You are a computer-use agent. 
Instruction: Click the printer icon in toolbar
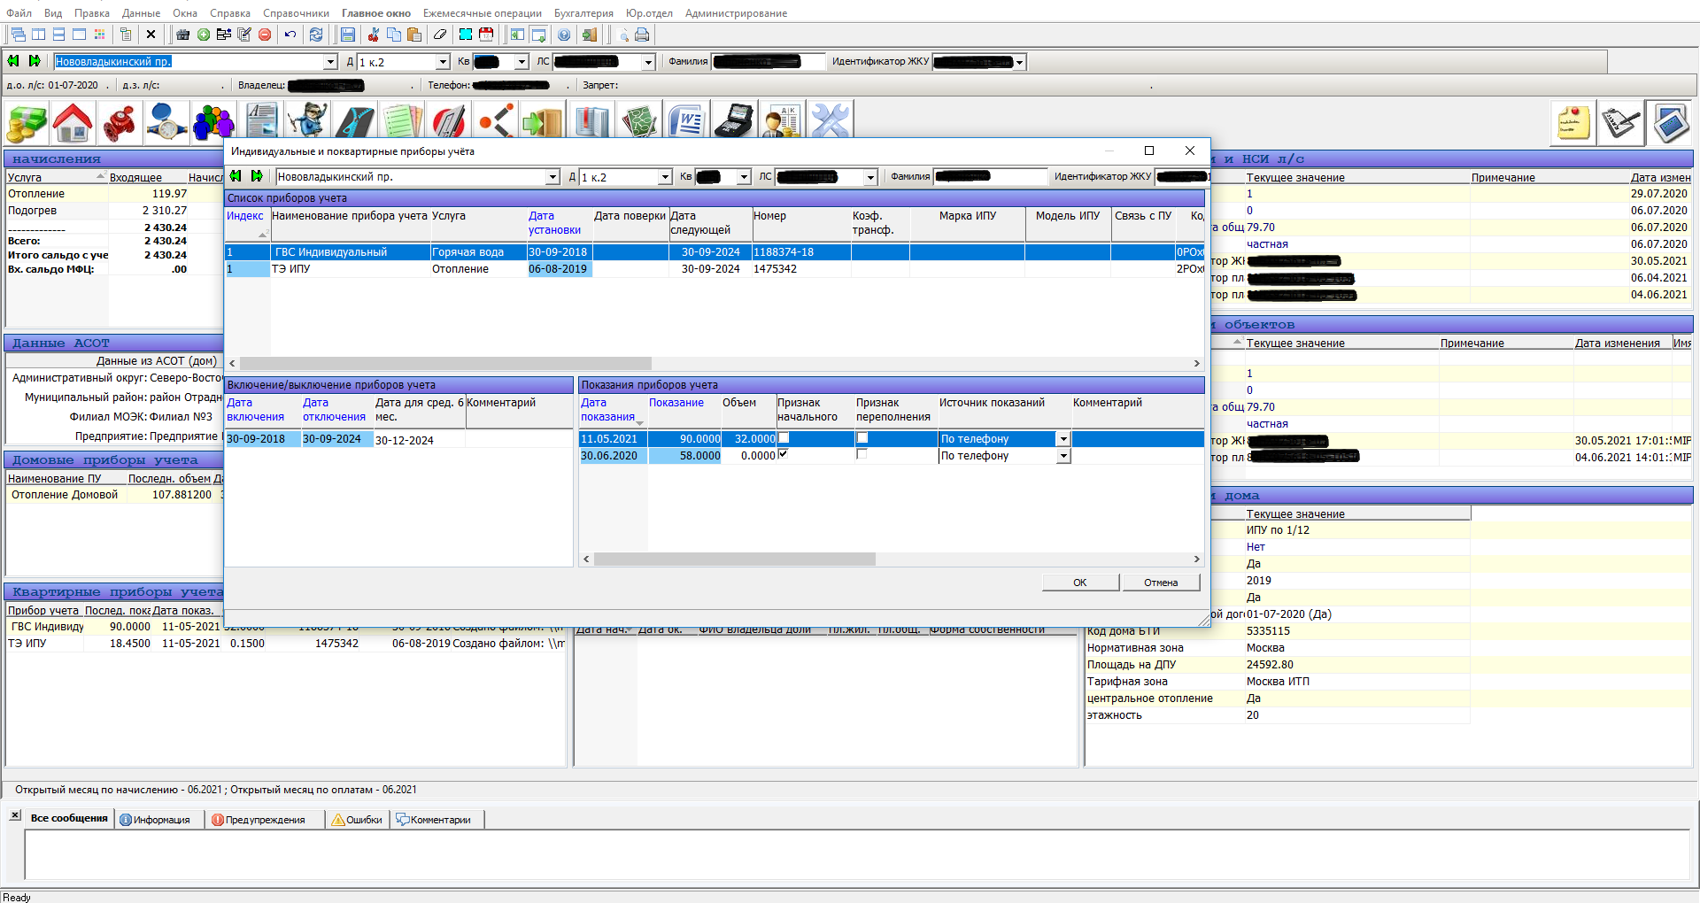coord(643,35)
